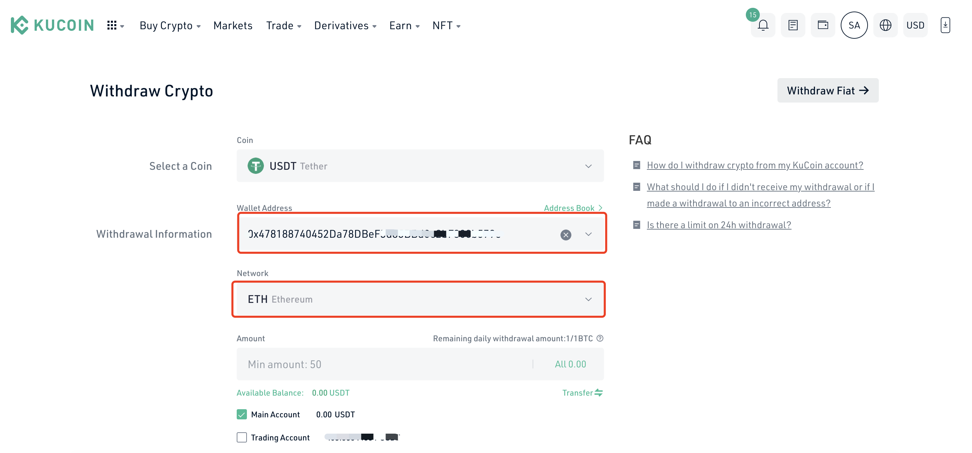
Task: Open FAQ on how to withdraw crypto
Action: (755, 165)
